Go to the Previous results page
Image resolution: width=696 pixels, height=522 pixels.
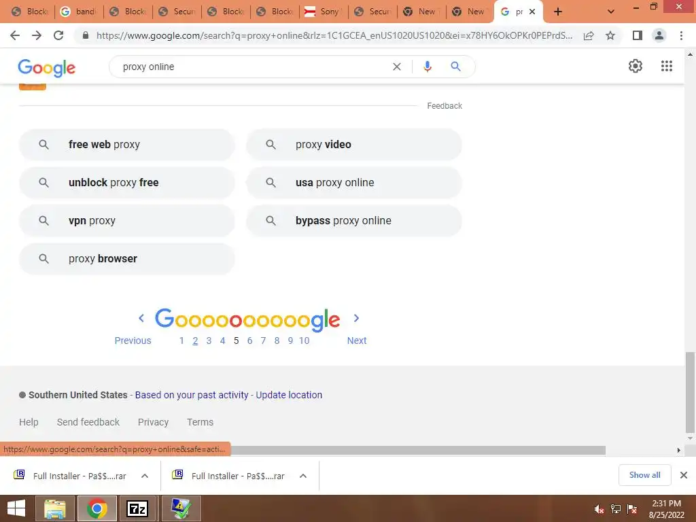pyautogui.click(x=133, y=341)
